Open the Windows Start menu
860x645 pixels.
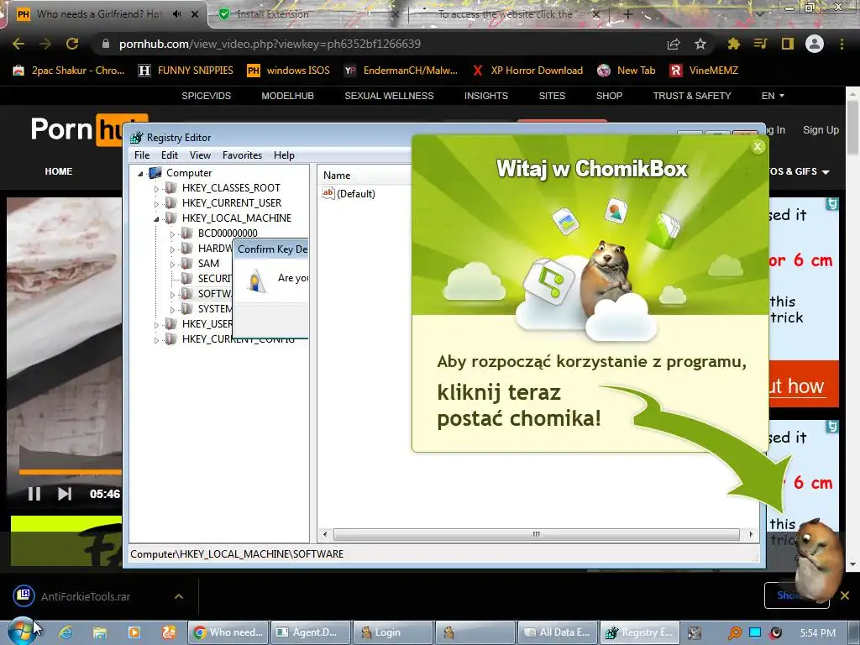click(21, 632)
